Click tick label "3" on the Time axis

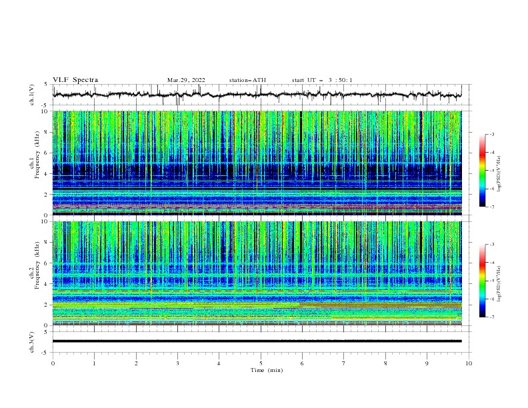(177, 363)
